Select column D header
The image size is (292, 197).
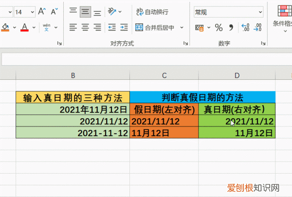coord(237,75)
